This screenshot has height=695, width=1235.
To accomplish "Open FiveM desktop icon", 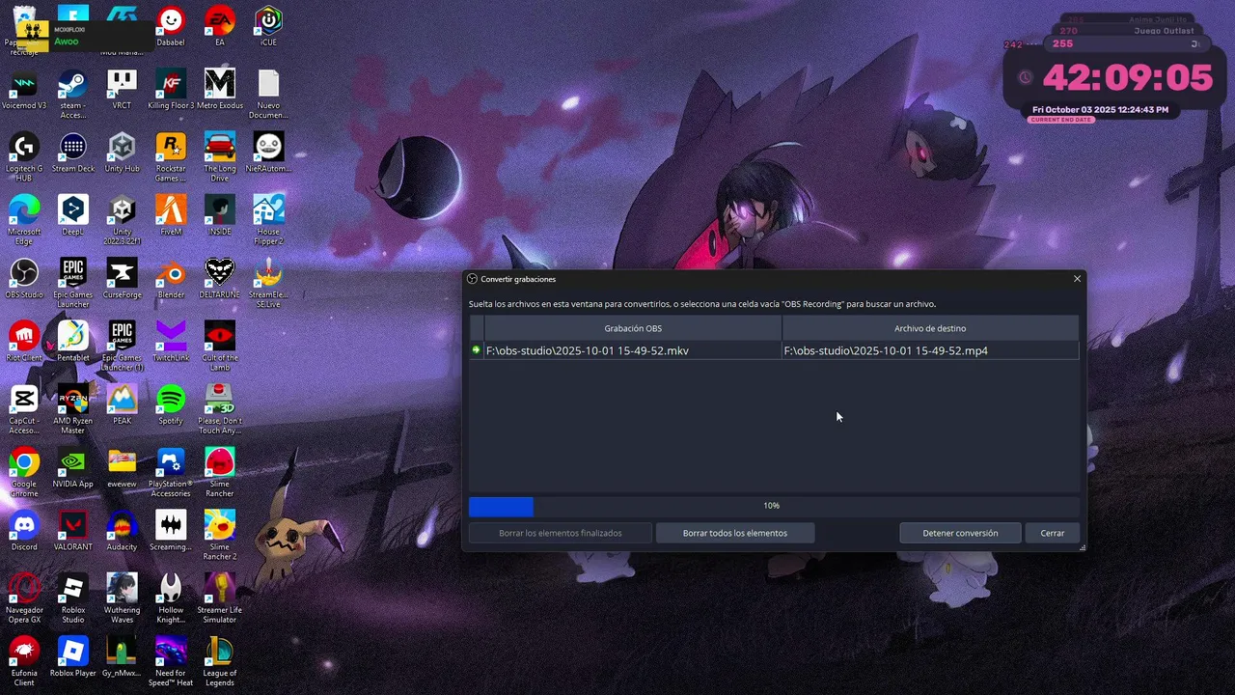I will click(x=171, y=215).
